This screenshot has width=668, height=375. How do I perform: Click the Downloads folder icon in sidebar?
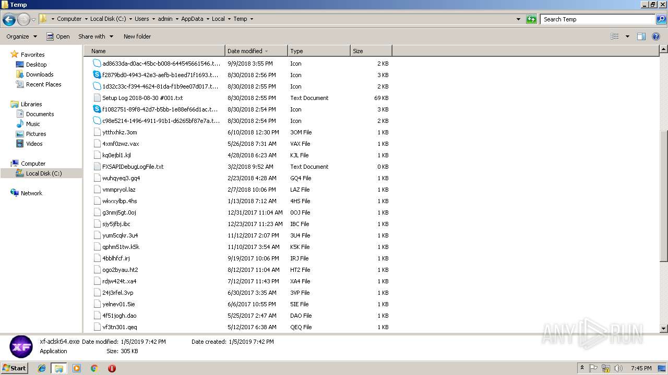[x=20, y=74]
